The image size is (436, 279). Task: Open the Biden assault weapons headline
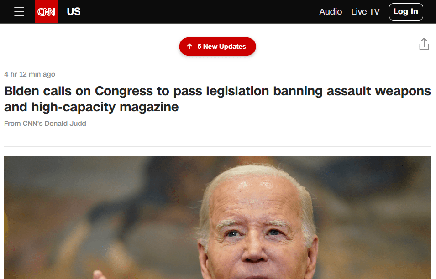click(217, 99)
